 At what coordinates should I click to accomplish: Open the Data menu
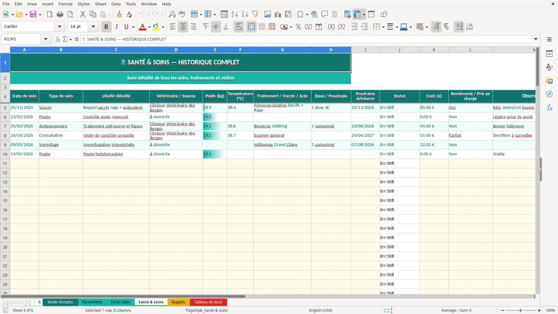coord(116,4)
